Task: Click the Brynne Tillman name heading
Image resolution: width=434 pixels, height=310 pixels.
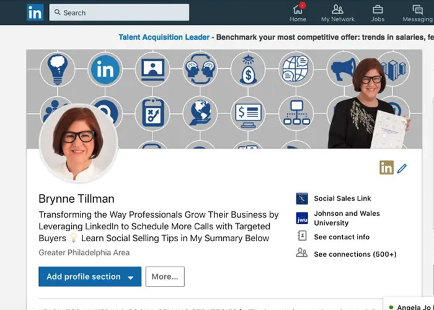Action: pyautogui.click(x=76, y=199)
